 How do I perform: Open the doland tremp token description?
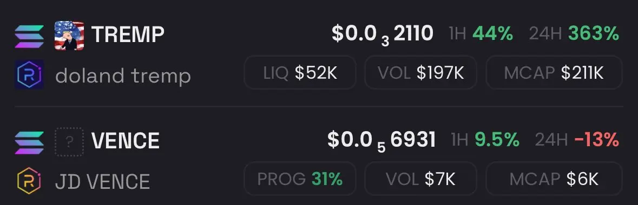123,76
